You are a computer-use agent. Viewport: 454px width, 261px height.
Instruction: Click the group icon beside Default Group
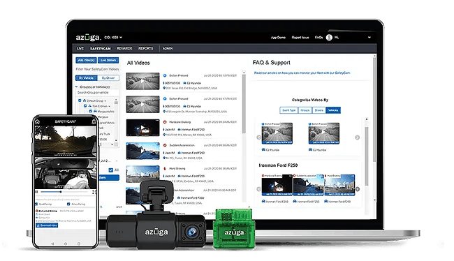click(x=85, y=100)
